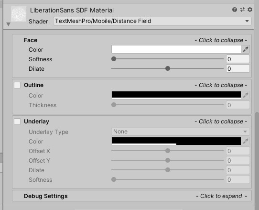Open the white Face color swatch
259x210 pixels.
click(176, 49)
